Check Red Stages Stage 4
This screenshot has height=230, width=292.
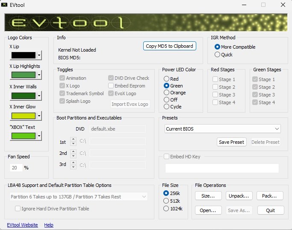pyautogui.click(x=224, y=102)
